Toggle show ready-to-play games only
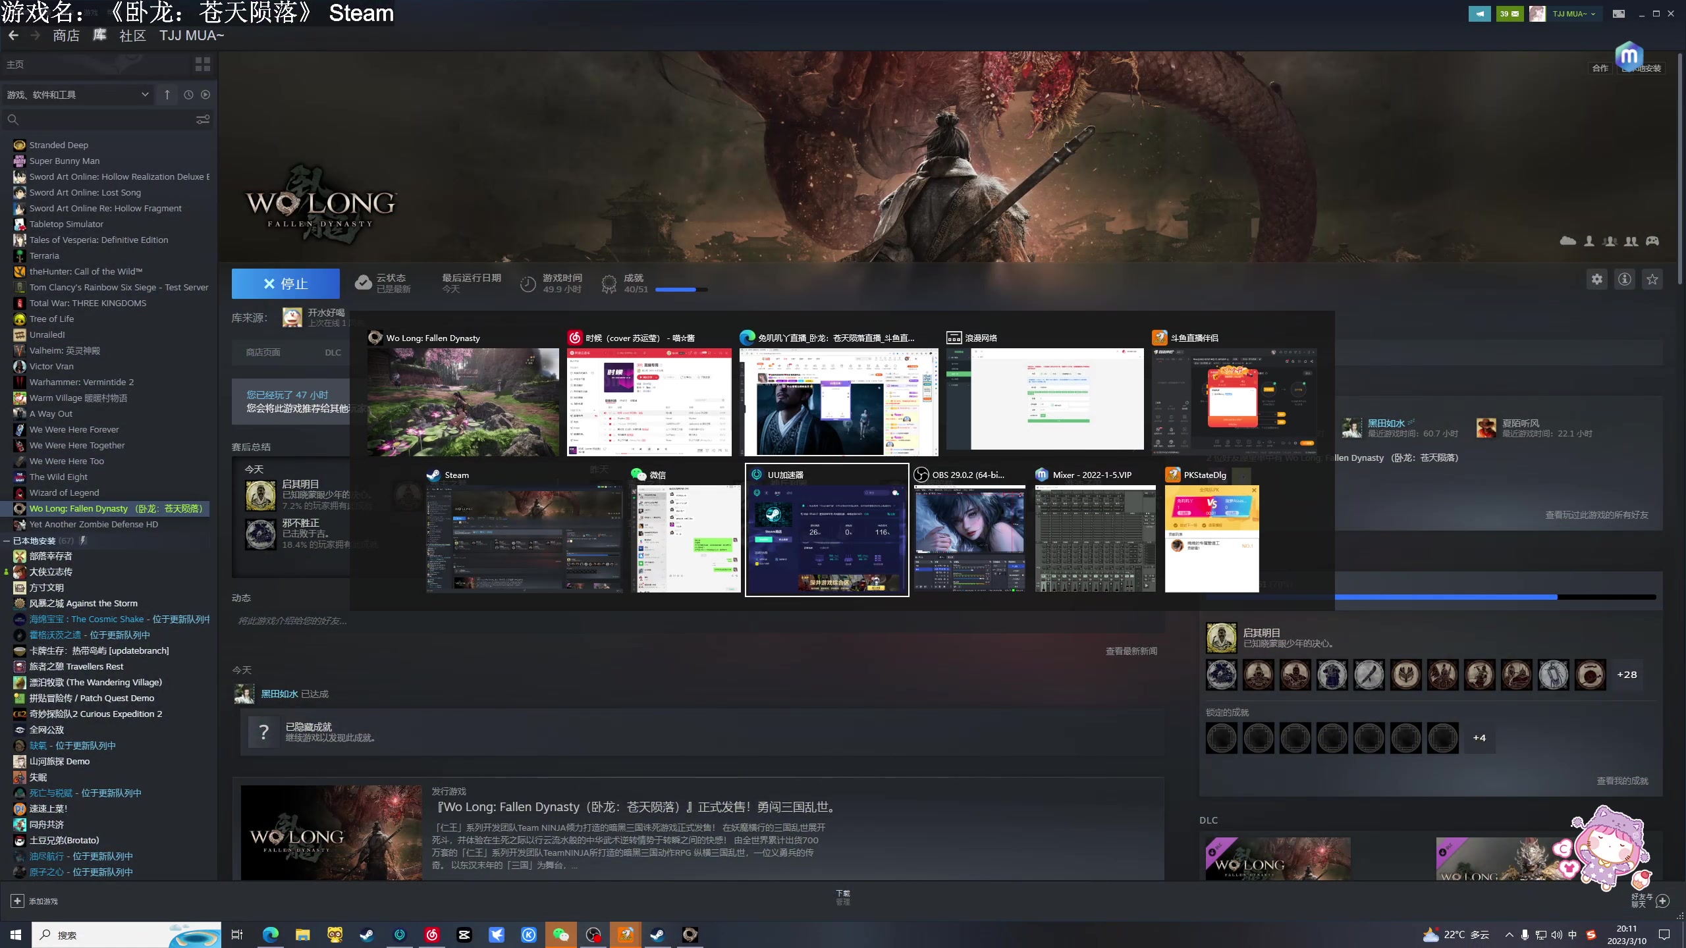 pos(205,95)
